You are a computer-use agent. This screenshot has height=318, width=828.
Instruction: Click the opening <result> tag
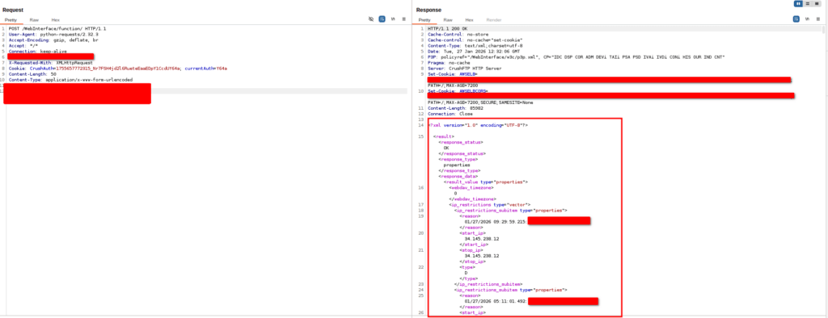pos(443,136)
